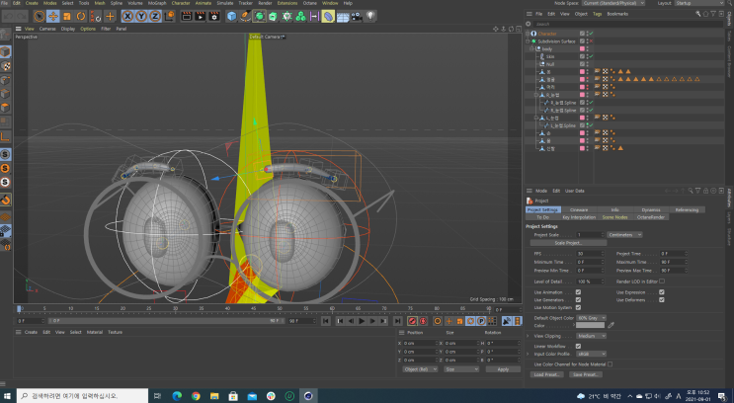Click the Save Preset button
Viewport: 734px width, 403px height.
[x=586, y=374]
